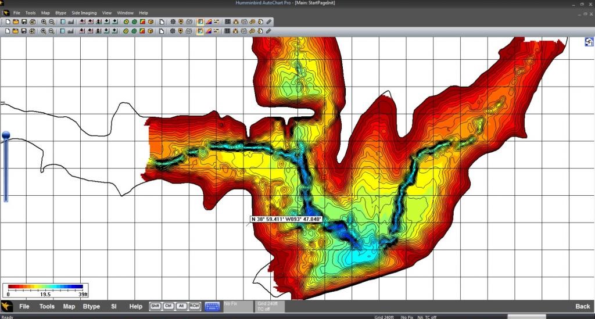The image size is (595, 319).
Task: Click house icon in top toolbar row
Action: point(236,21)
